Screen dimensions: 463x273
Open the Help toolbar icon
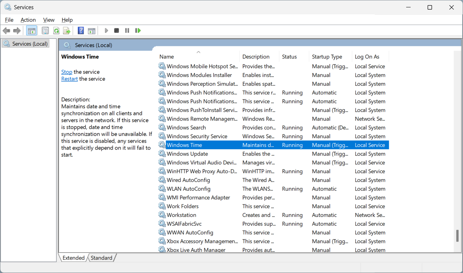point(81,31)
